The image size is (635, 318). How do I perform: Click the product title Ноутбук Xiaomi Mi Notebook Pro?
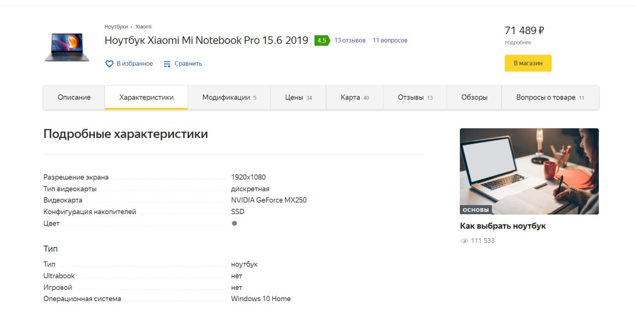(206, 41)
